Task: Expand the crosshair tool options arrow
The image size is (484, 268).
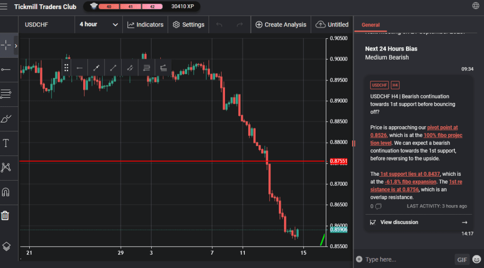Action: pos(16,46)
